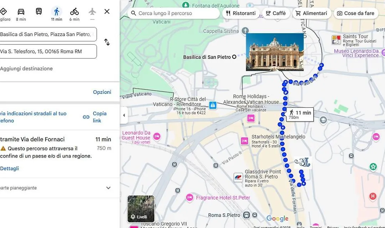Click the Basilica di San Pietro origin marker
The image size is (385, 228).
click(x=234, y=57)
